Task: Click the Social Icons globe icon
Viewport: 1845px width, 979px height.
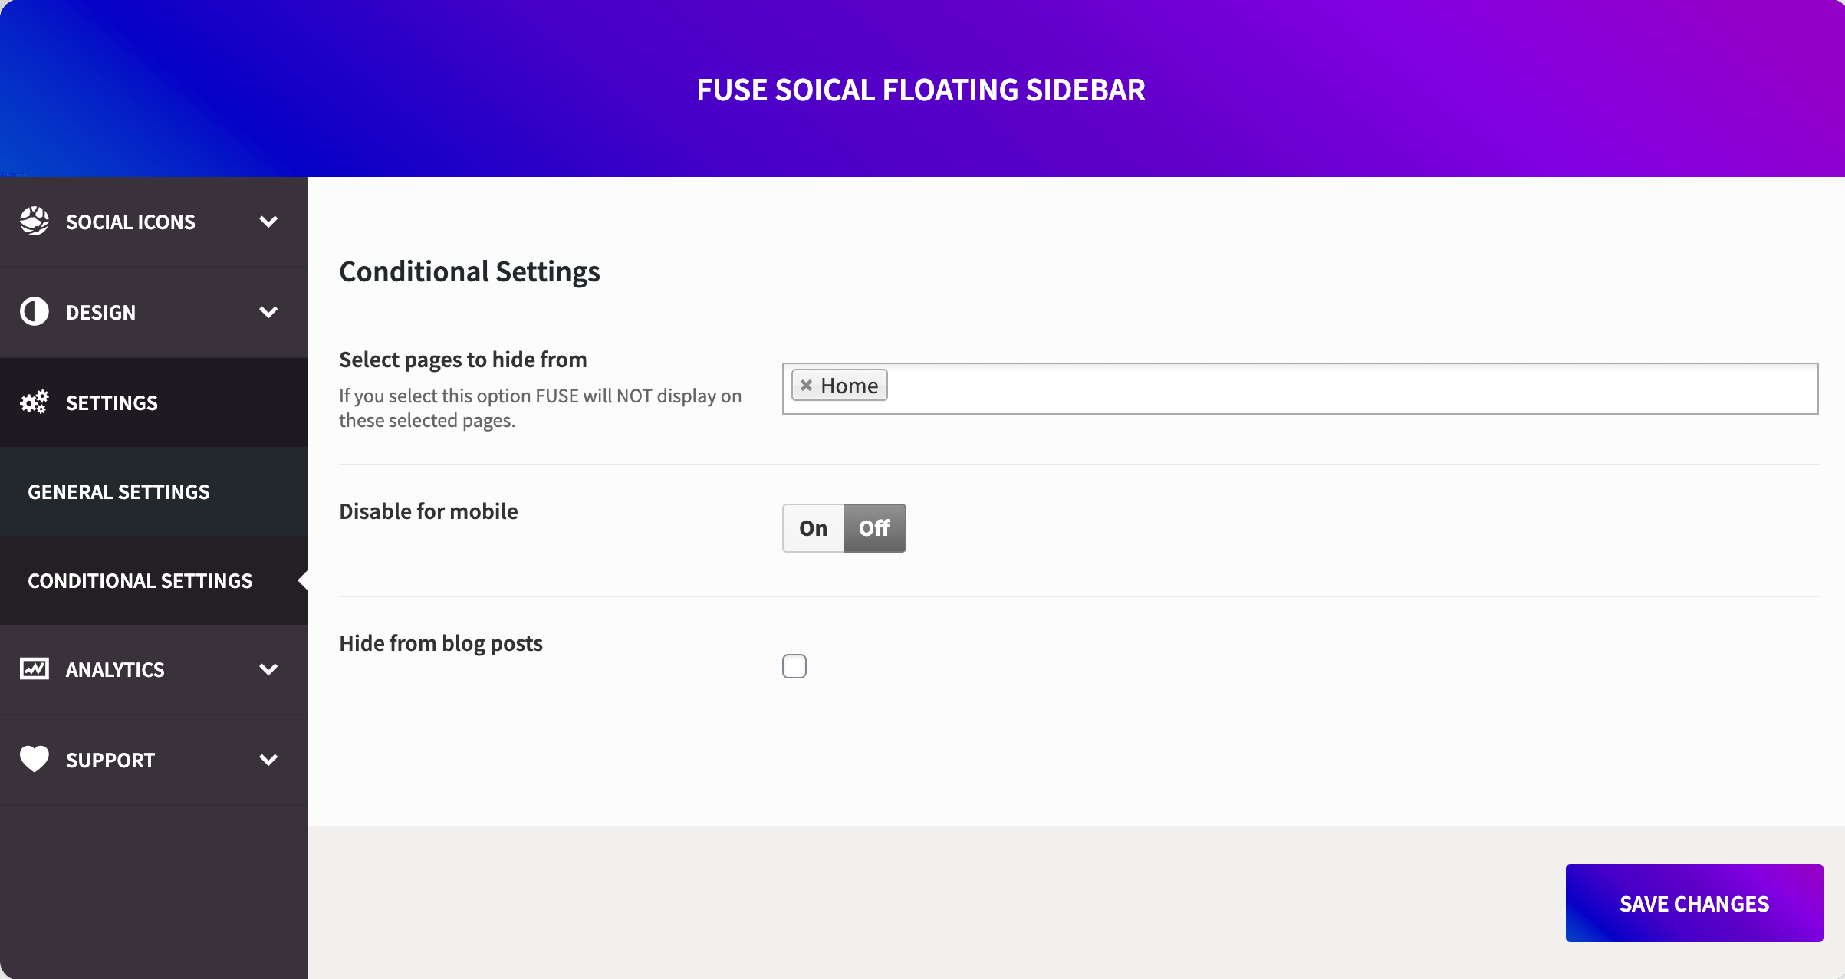Action: pos(35,221)
